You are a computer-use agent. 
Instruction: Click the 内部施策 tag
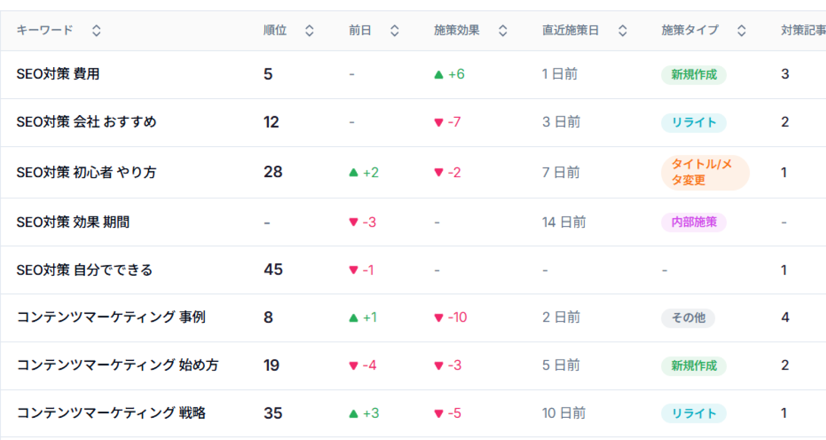click(694, 223)
